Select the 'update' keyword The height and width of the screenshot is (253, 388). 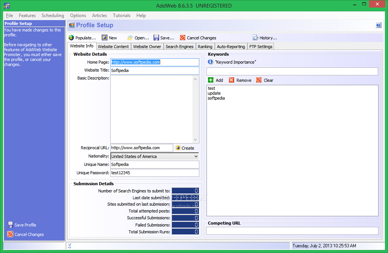click(214, 93)
